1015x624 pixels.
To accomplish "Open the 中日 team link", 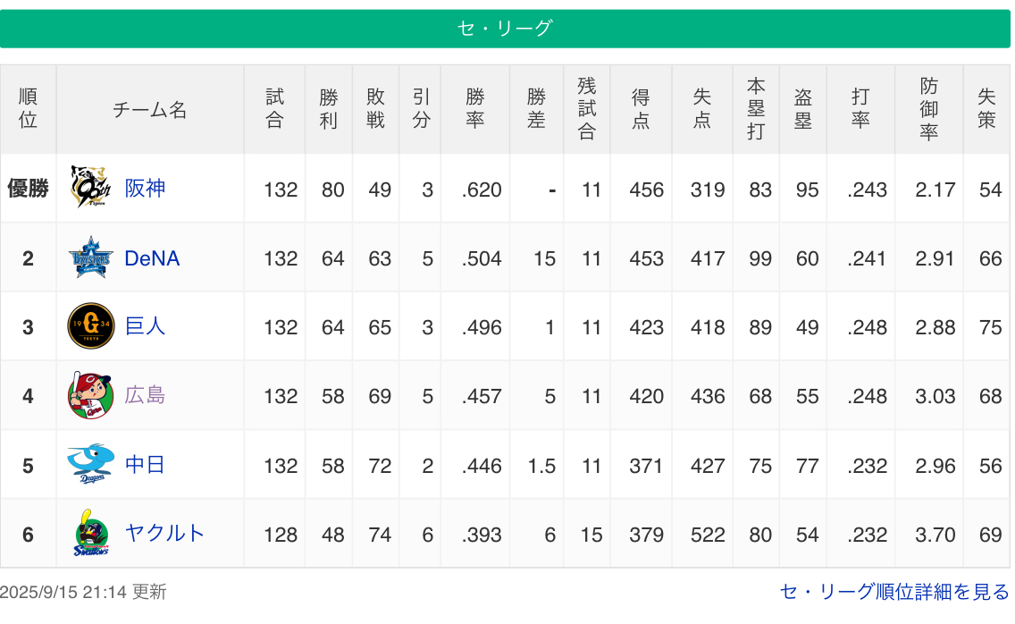I will 145,465.
